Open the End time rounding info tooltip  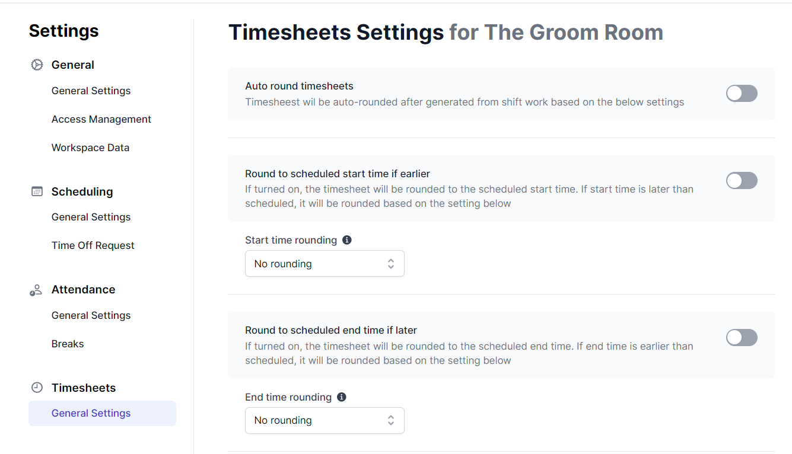(341, 397)
